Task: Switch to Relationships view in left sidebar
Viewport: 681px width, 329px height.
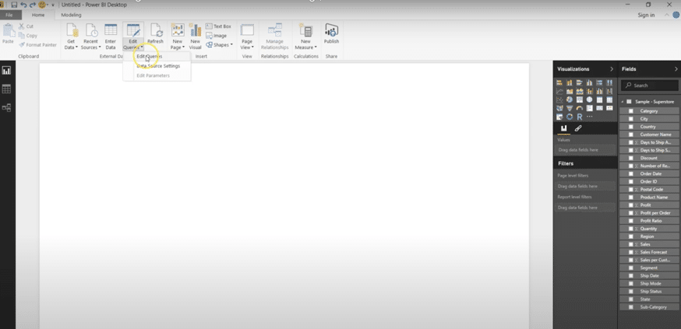Action: click(6, 107)
